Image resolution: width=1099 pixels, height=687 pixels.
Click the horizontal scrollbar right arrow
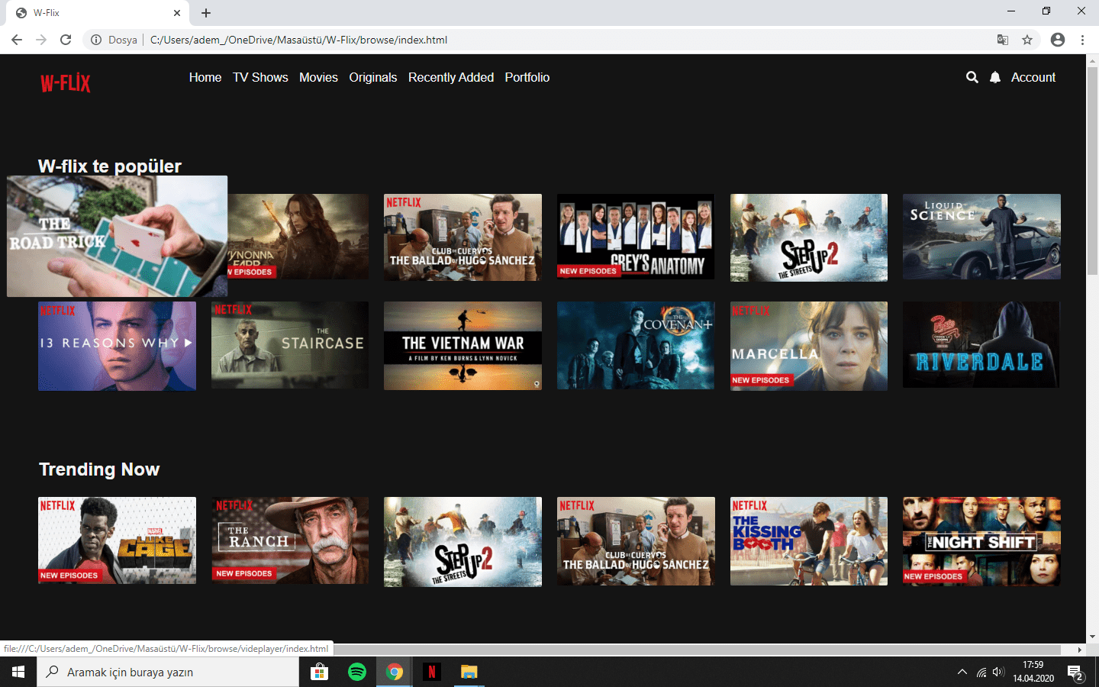tap(1079, 650)
